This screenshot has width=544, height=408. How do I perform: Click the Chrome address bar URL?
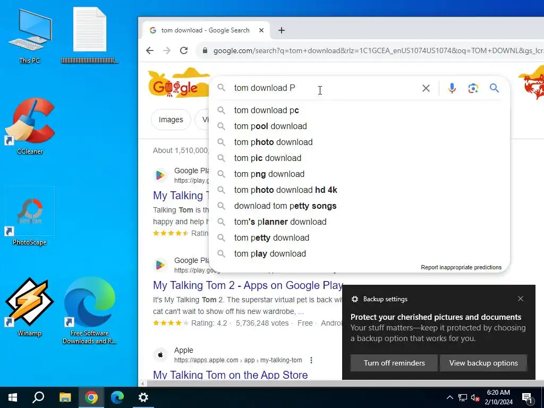(378, 50)
